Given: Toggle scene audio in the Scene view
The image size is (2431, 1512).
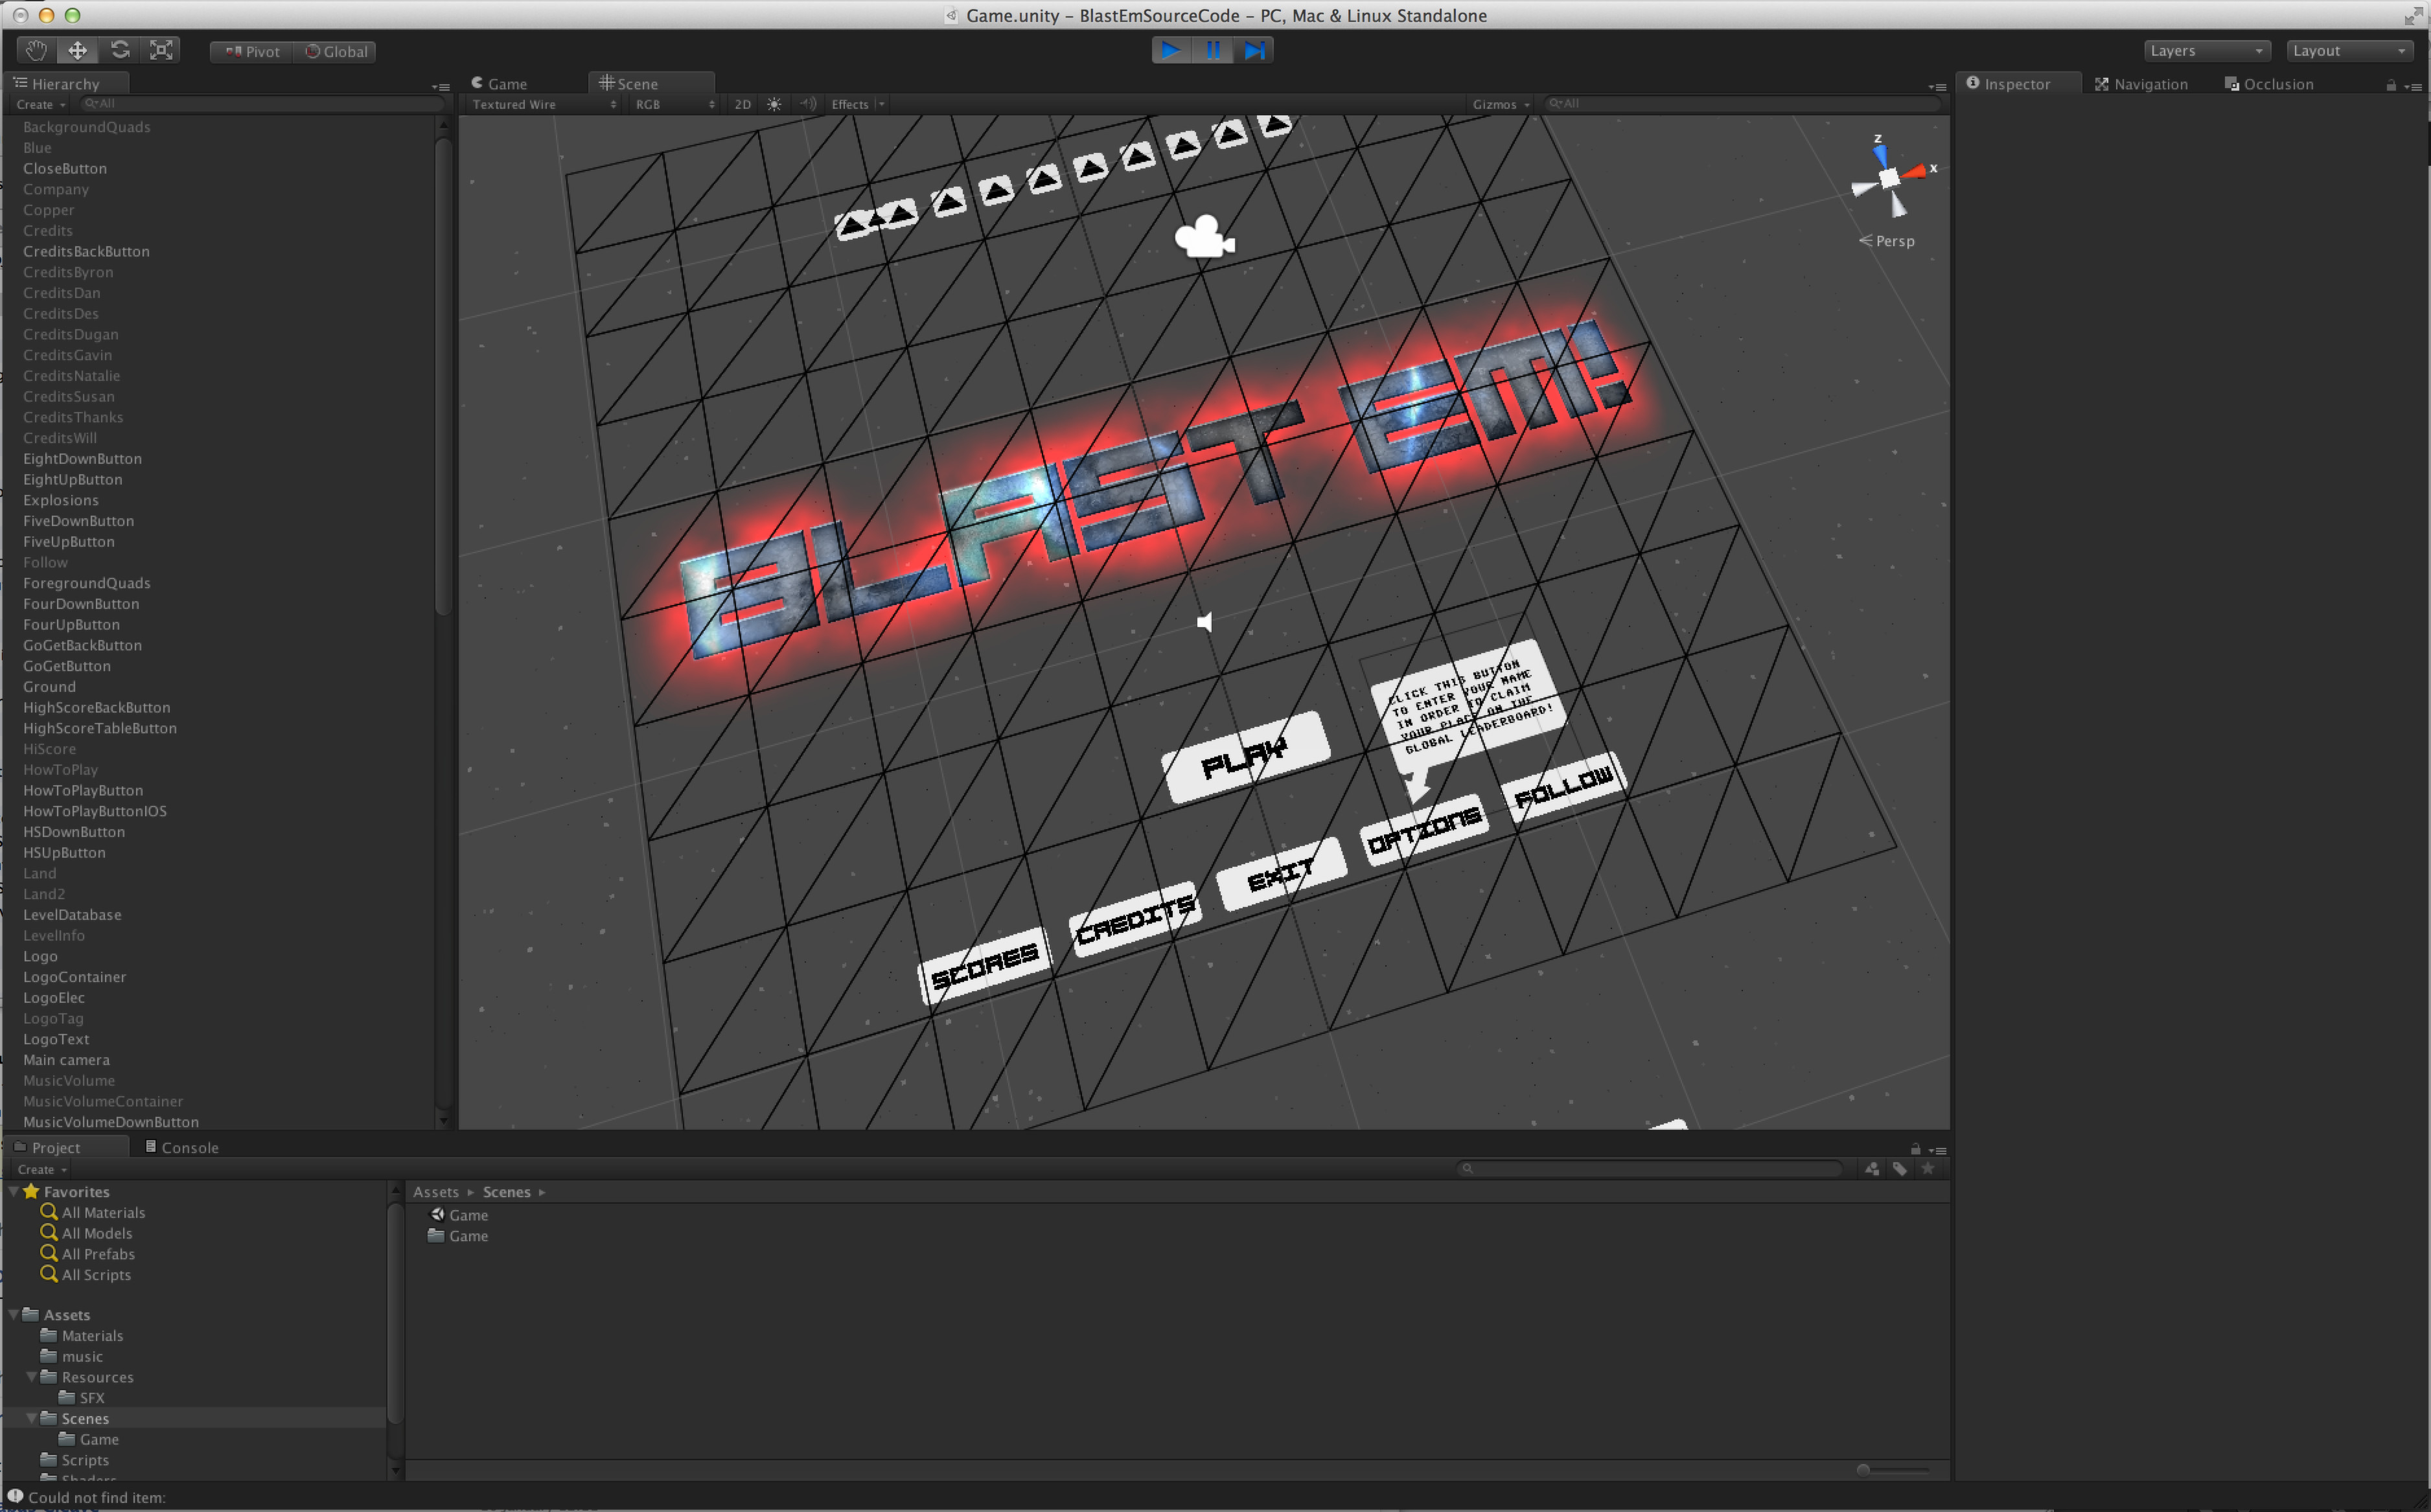Looking at the screenshot, I should tap(808, 104).
